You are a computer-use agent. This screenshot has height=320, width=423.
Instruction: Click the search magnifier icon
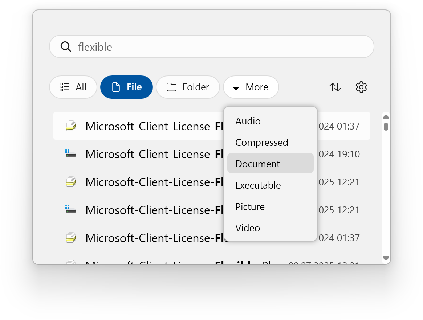point(66,46)
